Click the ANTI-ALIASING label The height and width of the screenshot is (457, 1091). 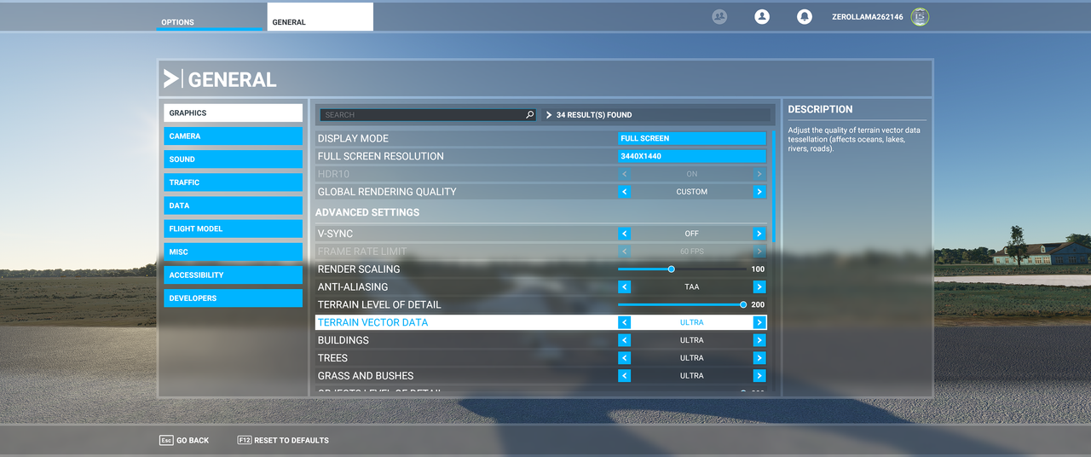353,287
